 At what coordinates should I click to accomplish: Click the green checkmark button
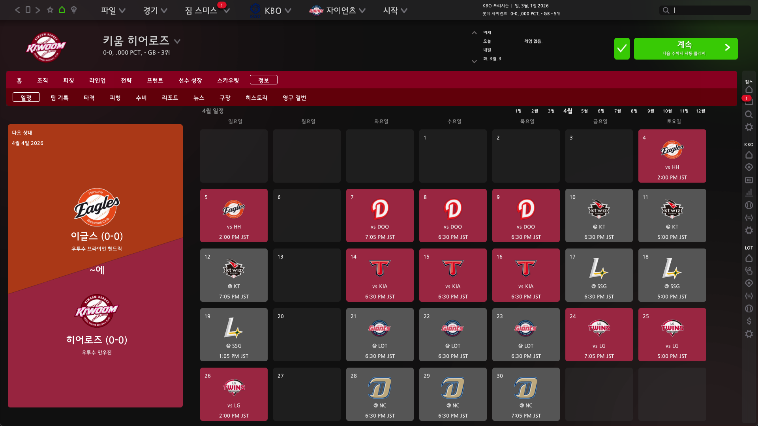621,49
